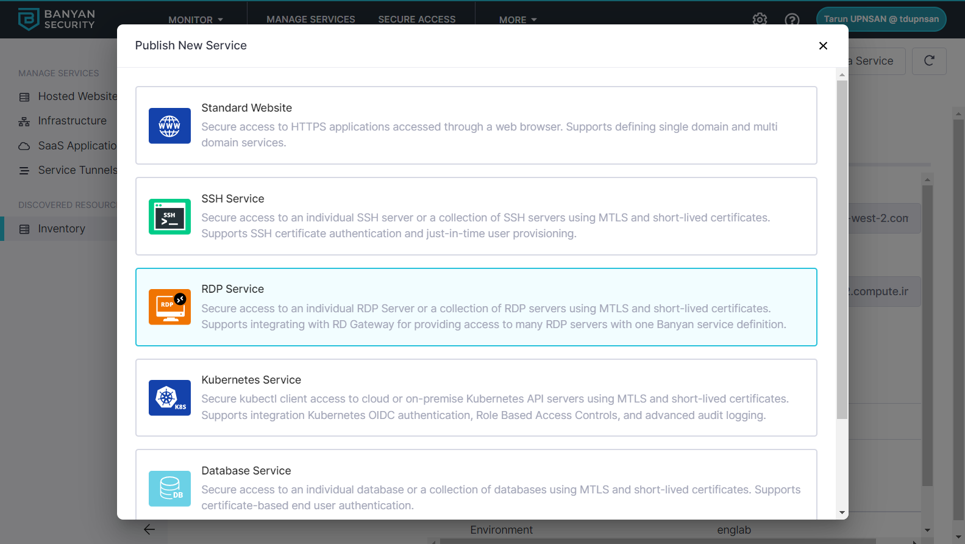Click the Database Service DB icon
Viewport: 965px width, 544px height.
169,489
